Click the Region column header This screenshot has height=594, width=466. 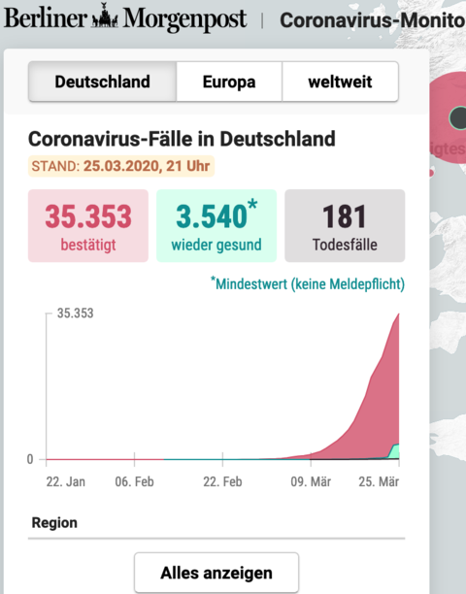pyautogui.click(x=54, y=522)
